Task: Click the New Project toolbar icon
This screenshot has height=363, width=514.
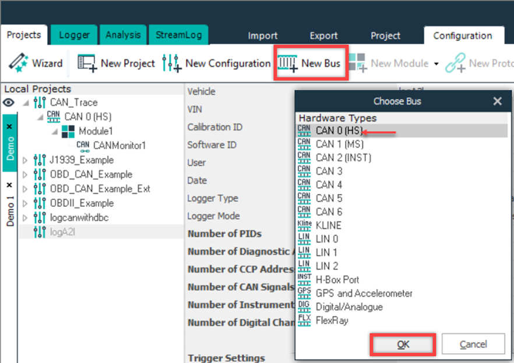Action: (x=87, y=63)
